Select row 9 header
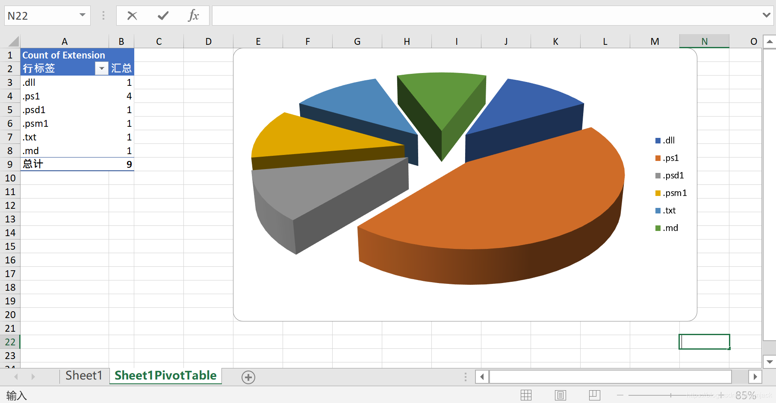Image resolution: width=776 pixels, height=403 pixels. pyautogui.click(x=10, y=164)
